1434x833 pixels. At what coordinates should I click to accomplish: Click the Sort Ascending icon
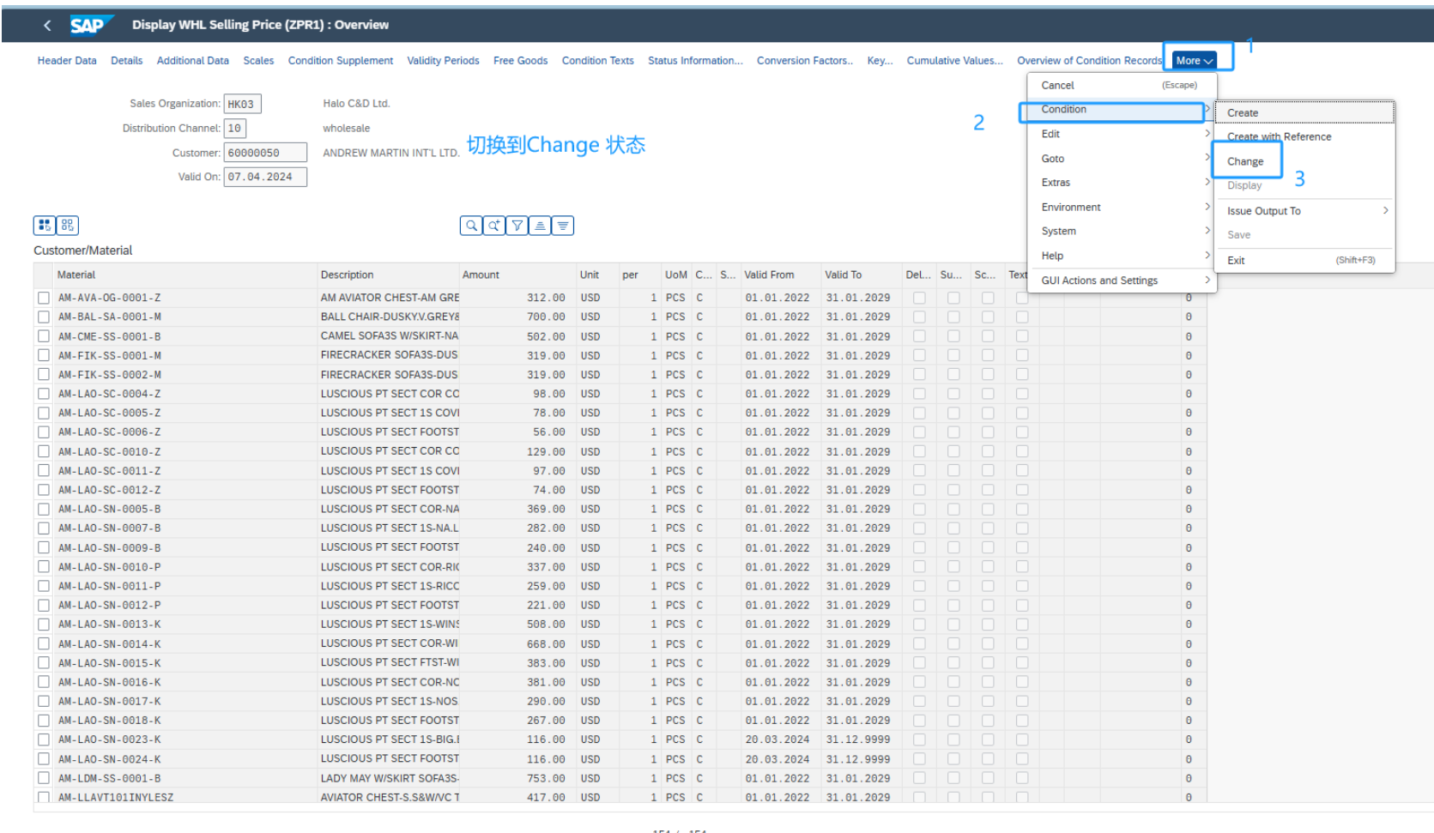pos(540,226)
